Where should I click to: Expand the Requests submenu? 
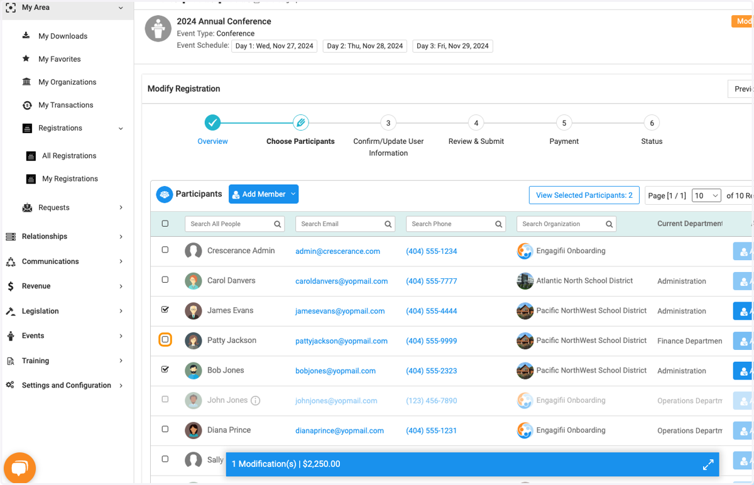(121, 207)
